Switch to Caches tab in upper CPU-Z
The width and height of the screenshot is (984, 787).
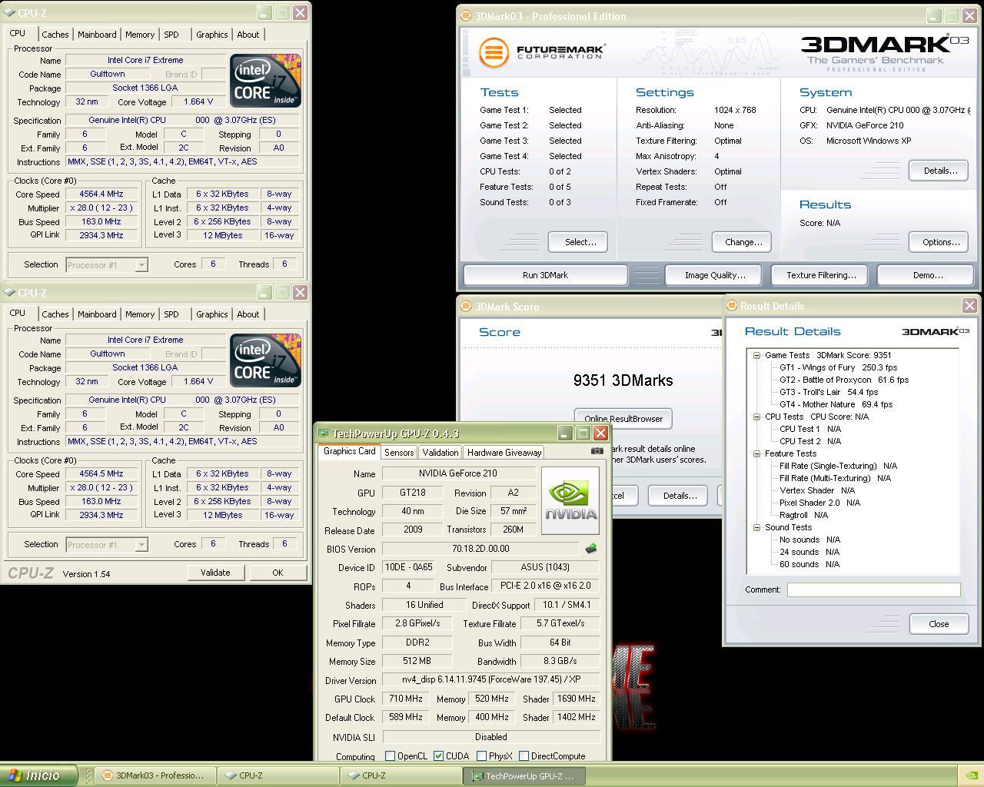(55, 35)
